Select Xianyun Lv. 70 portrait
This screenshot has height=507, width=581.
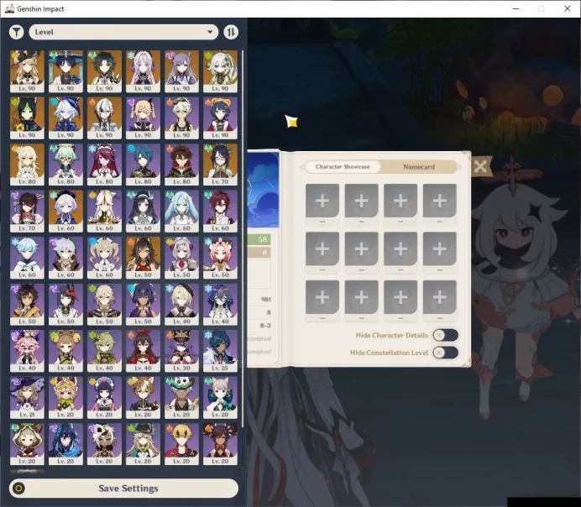(x=220, y=165)
